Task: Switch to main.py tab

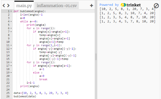Action: 24,6
